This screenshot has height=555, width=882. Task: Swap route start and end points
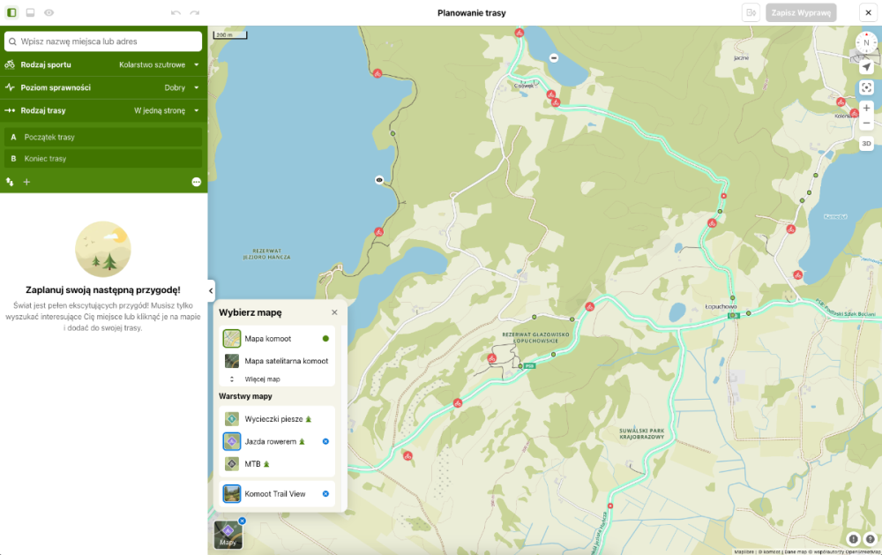point(10,182)
